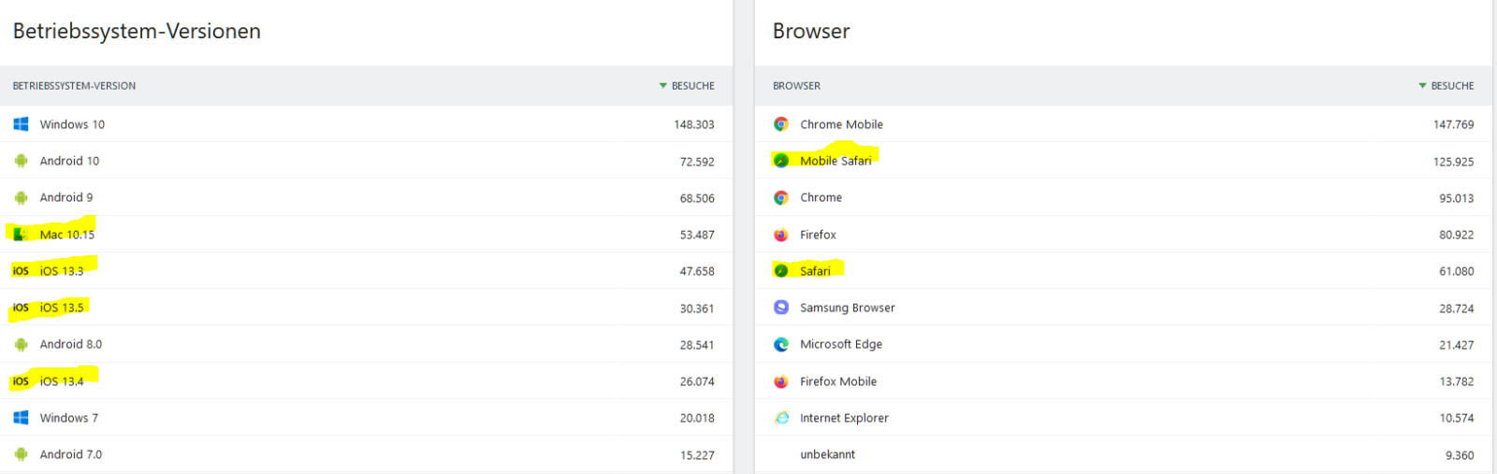Click the Chrome Mobile browser icon
1497x474 pixels.
[x=781, y=124]
